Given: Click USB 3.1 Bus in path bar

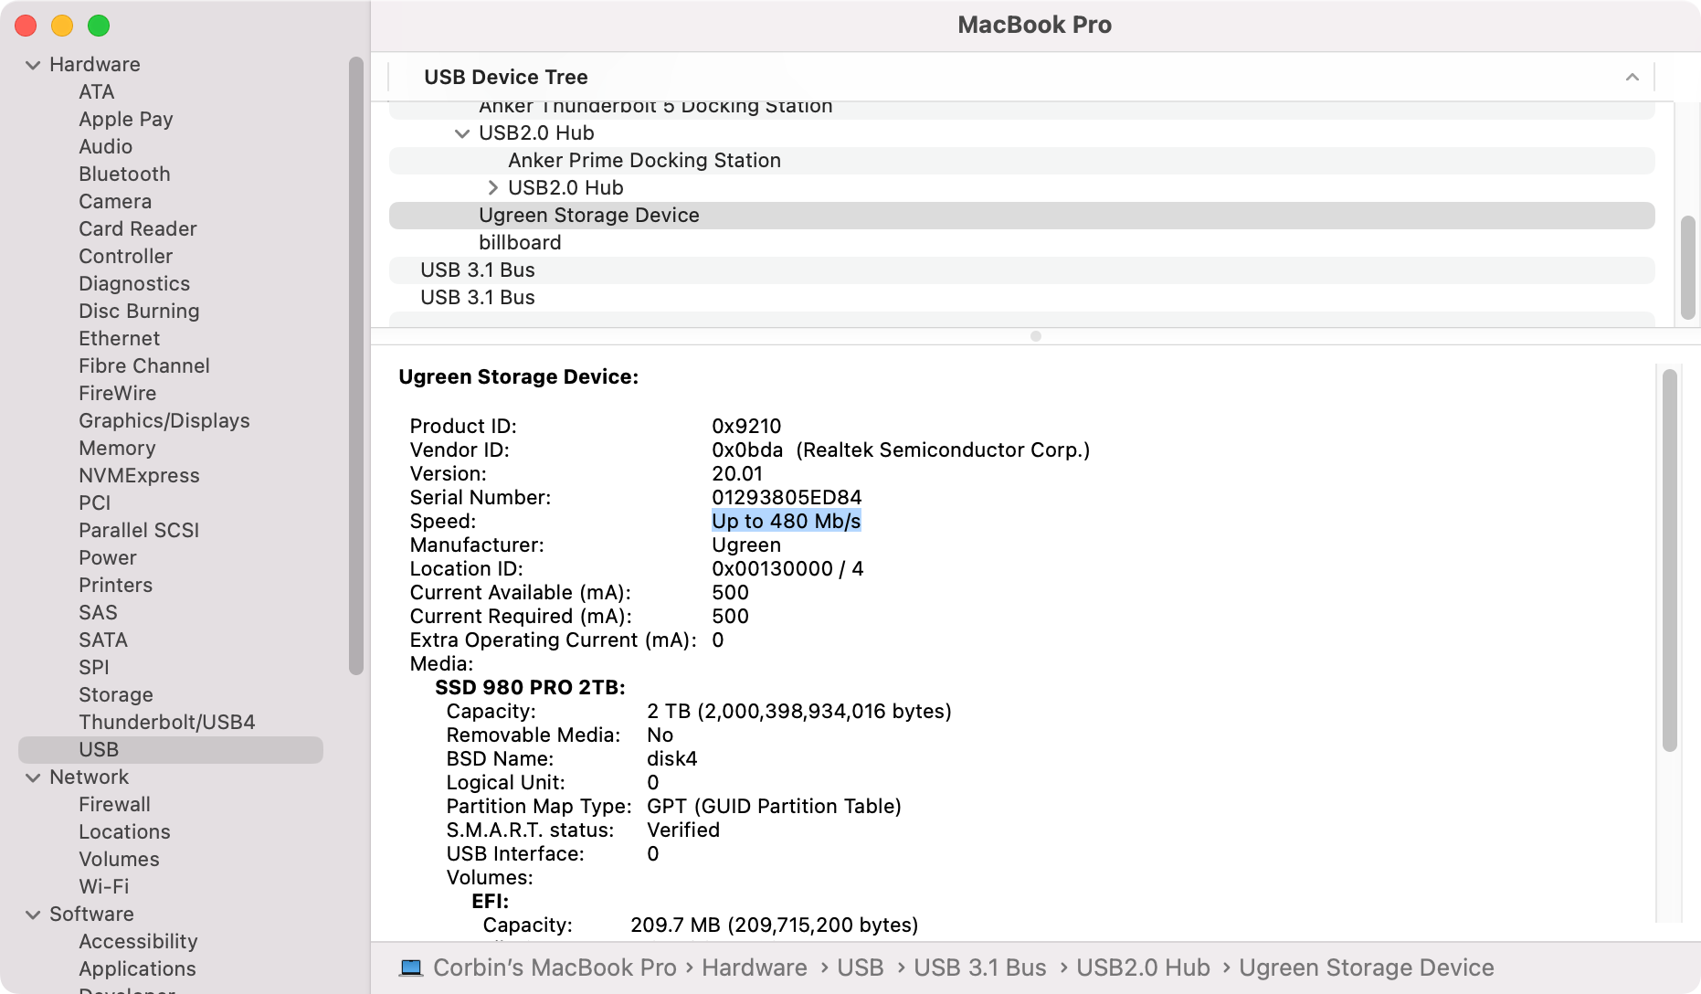Looking at the screenshot, I should click(980, 968).
